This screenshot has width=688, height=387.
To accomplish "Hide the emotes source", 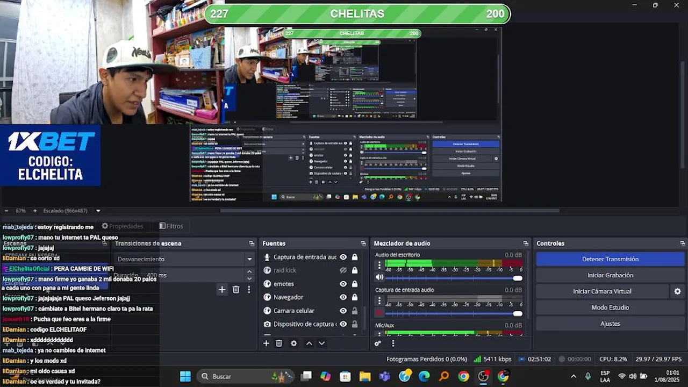I will click(343, 284).
